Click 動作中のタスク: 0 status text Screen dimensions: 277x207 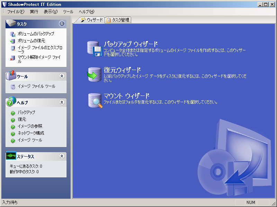24,171
